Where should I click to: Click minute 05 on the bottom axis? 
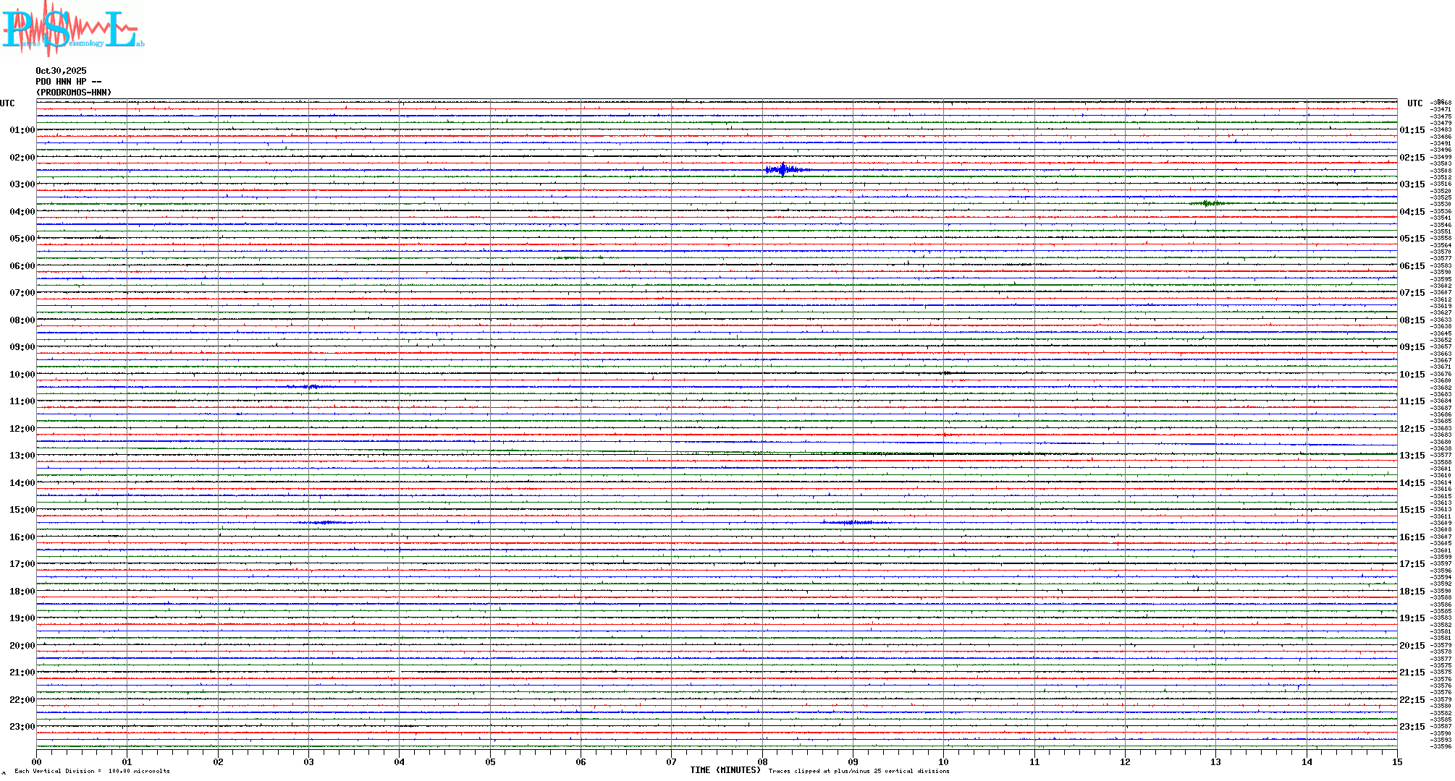click(x=490, y=761)
